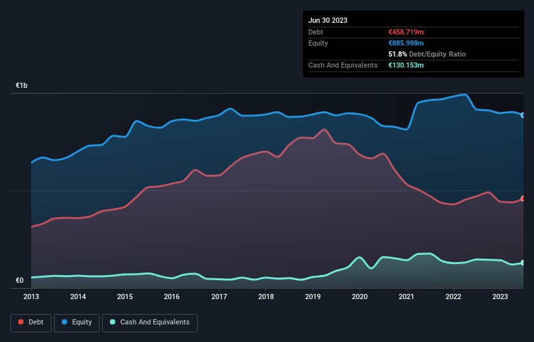This screenshot has width=534, height=342.
Task: Toggle the Debt legend button
Action: [x=31, y=322]
